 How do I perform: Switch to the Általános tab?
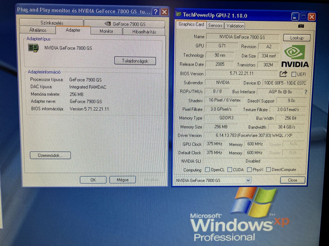(x=38, y=30)
